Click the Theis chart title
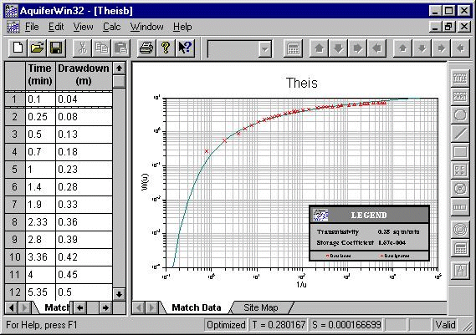Image resolution: width=476 pixels, height=335 pixels. click(302, 83)
